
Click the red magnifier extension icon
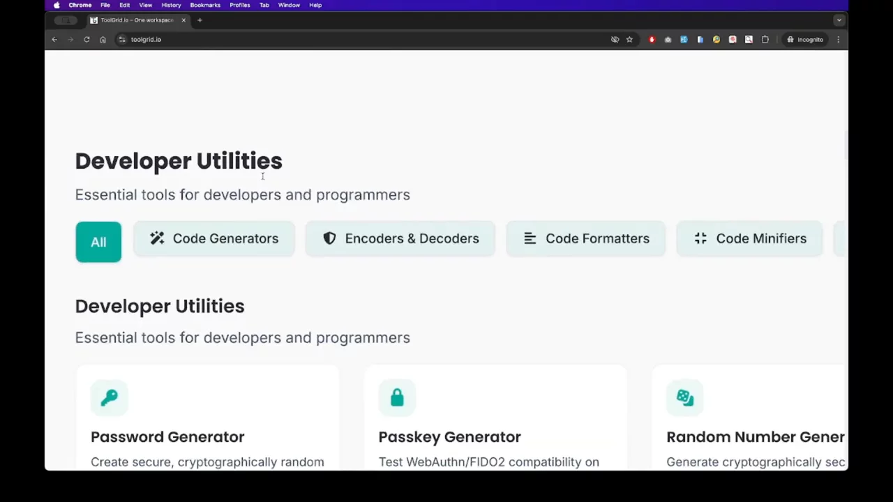coord(733,40)
